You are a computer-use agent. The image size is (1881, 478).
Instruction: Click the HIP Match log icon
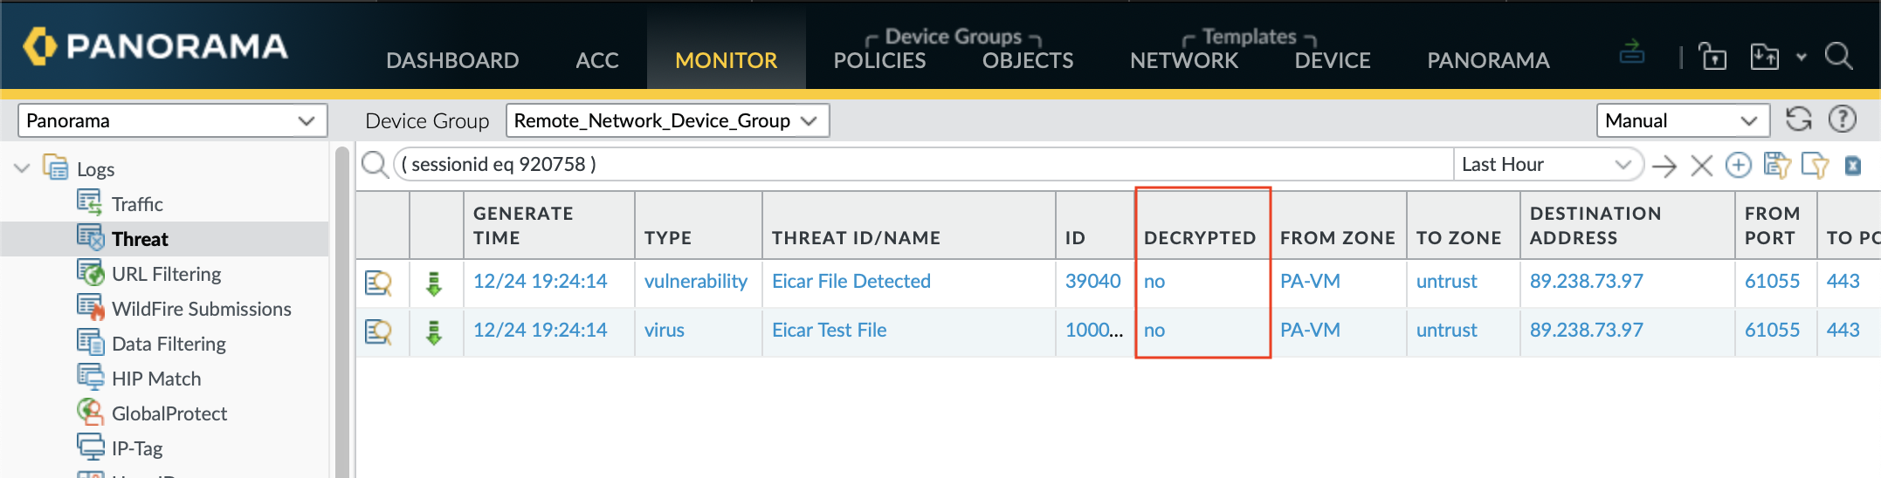(91, 378)
